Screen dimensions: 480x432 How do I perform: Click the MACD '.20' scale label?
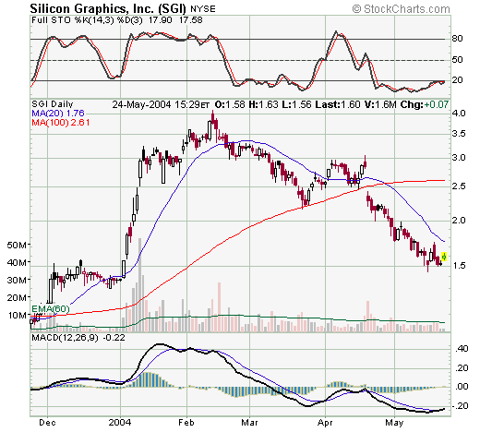pyautogui.click(x=462, y=368)
